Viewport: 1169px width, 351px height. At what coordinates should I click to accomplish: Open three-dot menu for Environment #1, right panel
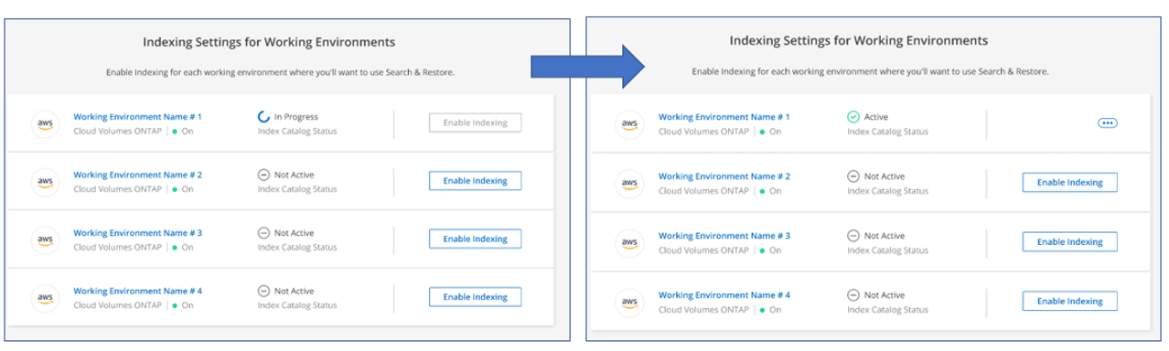[1109, 123]
